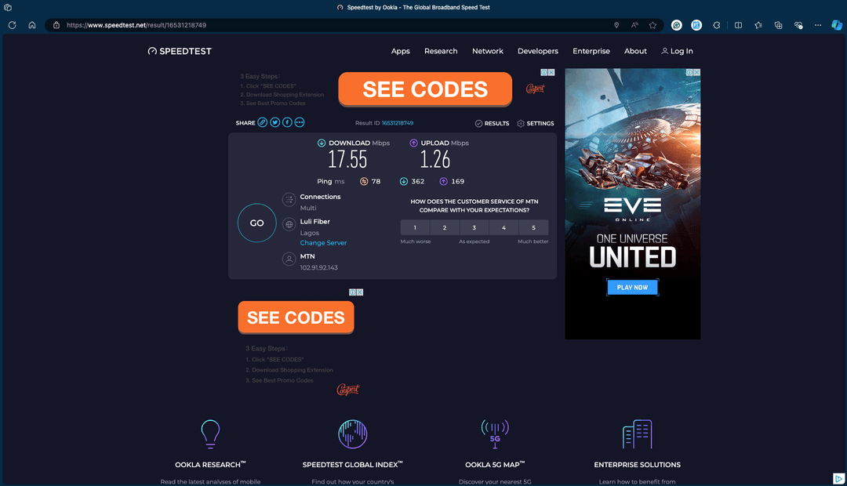Open RESULTS history
This screenshot has height=486, width=847.
click(x=492, y=123)
